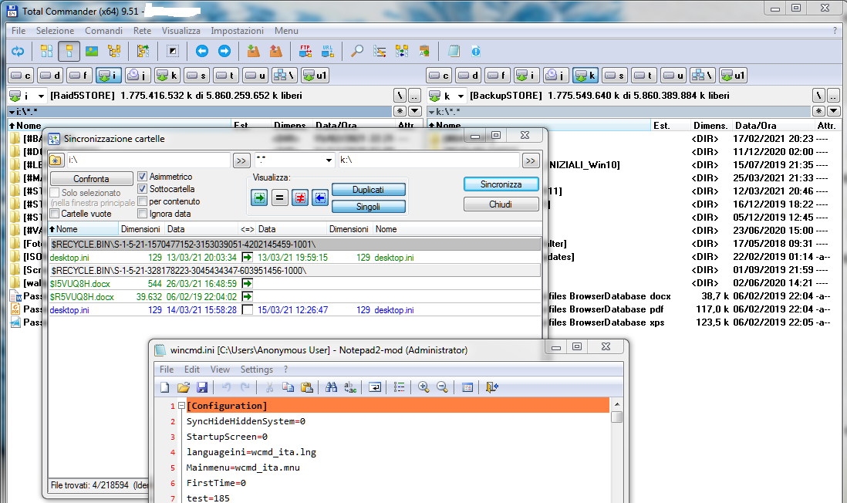Click the Singoli button
This screenshot has height=503, width=847.
[369, 207]
